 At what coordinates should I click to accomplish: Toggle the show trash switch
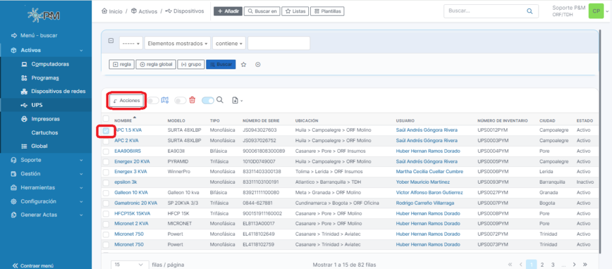coord(180,101)
